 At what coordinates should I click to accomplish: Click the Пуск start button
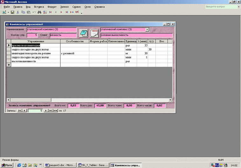(7, 165)
